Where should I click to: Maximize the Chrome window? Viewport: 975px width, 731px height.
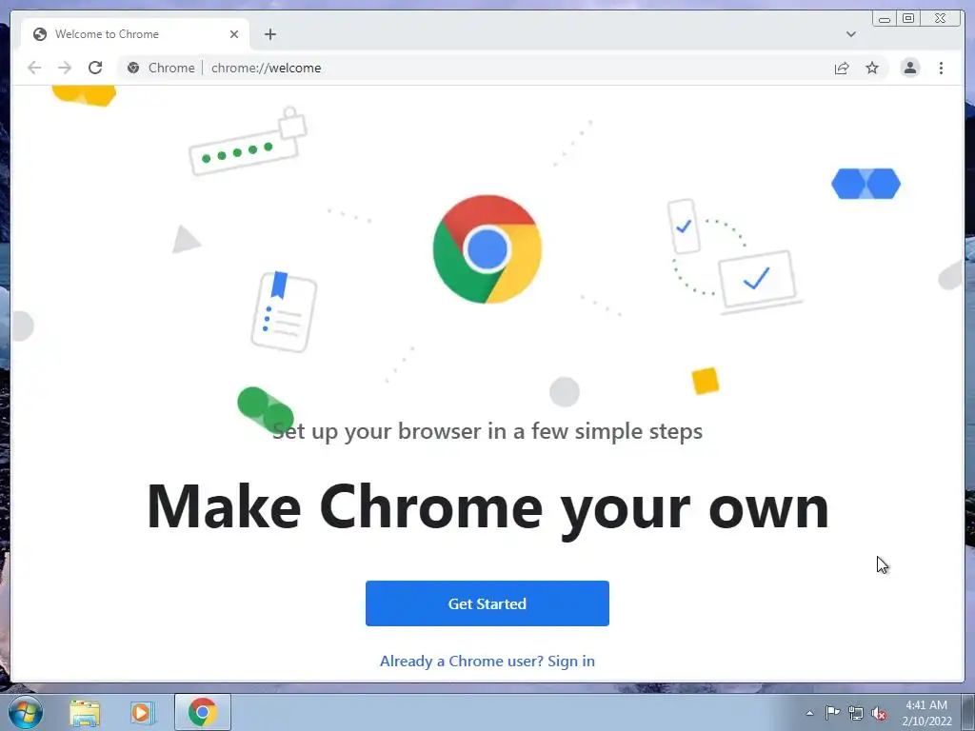point(907,19)
